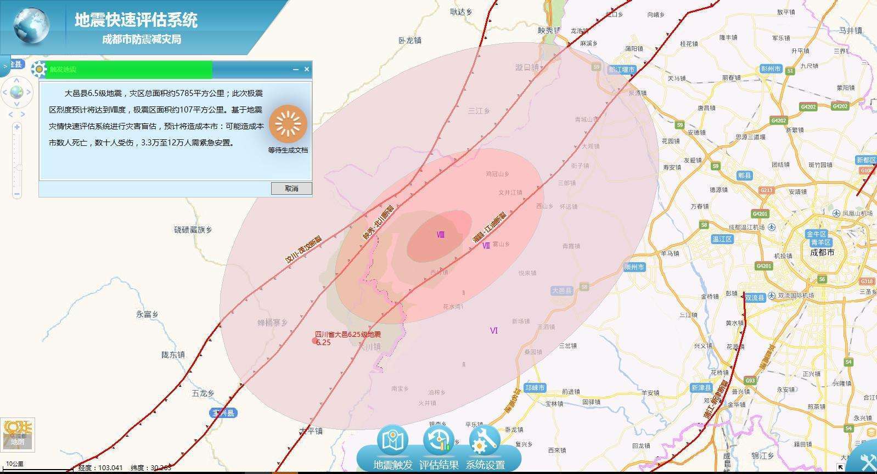Click the 温江区 map label

pyautogui.click(x=722, y=239)
